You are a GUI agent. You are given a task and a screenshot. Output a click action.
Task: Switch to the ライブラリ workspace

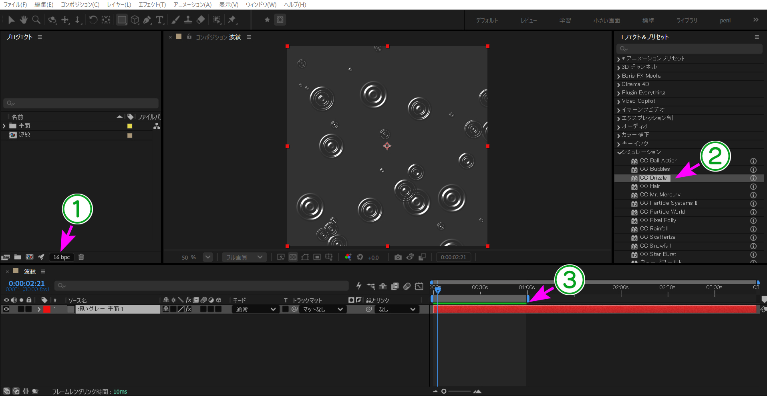tap(687, 20)
